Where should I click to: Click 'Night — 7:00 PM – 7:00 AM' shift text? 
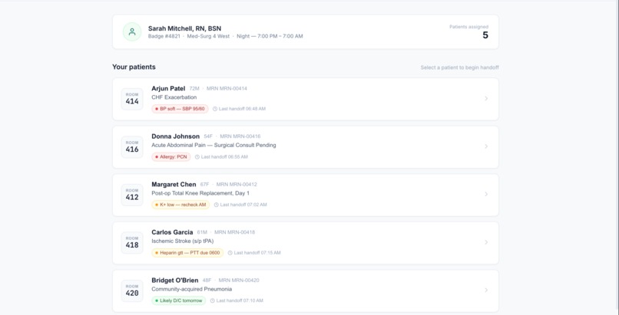click(270, 36)
